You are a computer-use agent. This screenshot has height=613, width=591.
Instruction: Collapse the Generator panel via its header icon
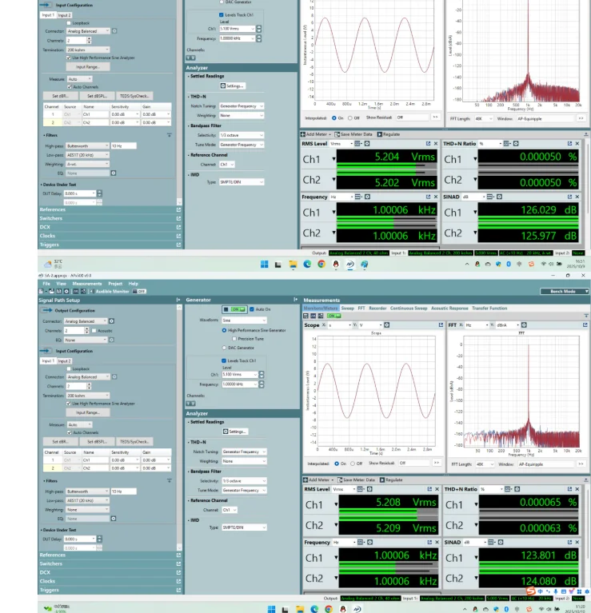click(x=295, y=300)
